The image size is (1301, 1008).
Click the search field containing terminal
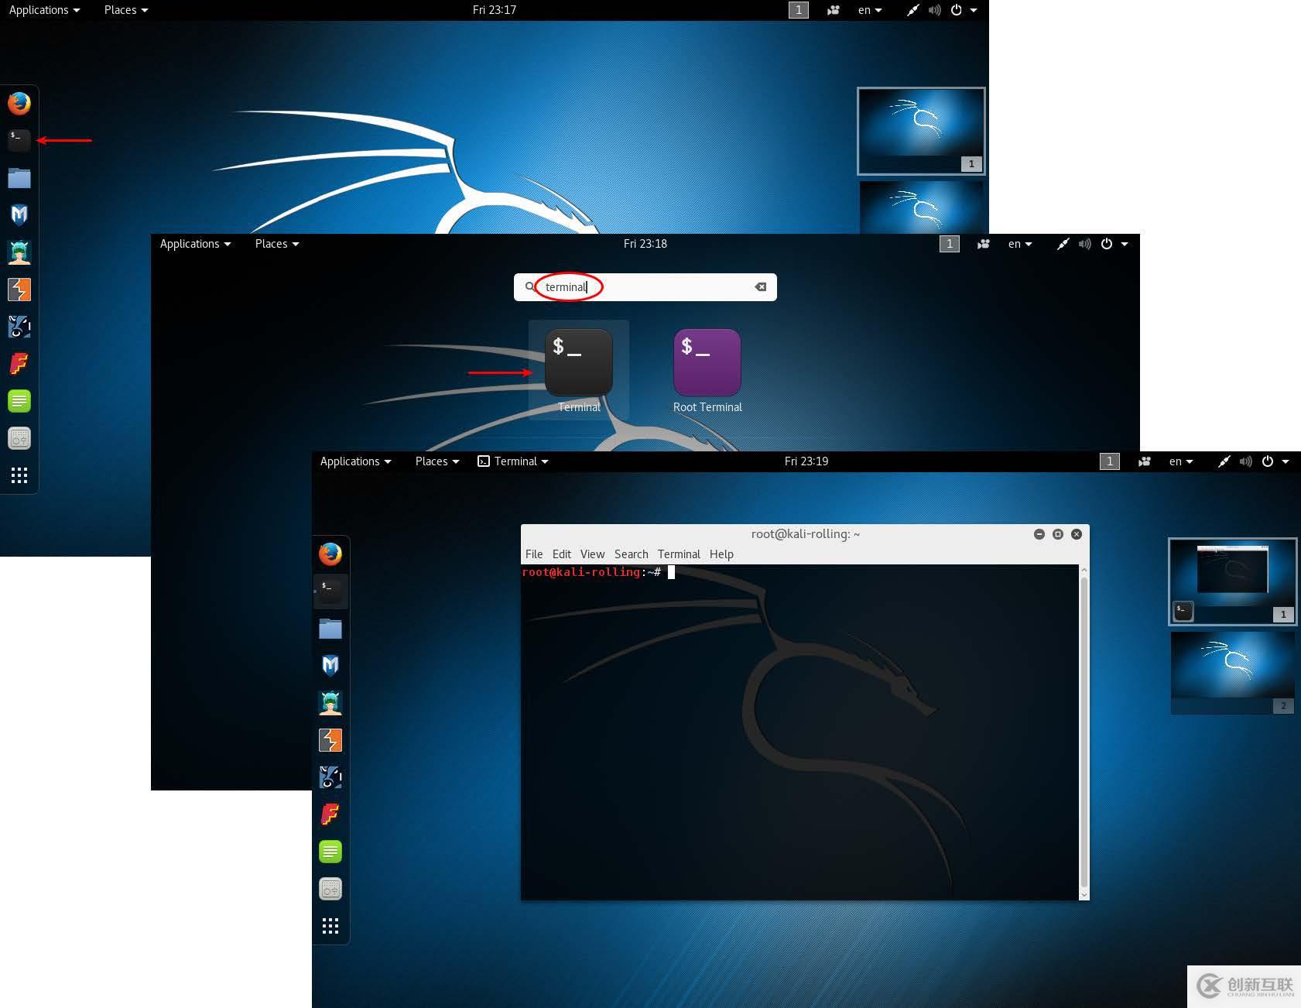(x=645, y=287)
